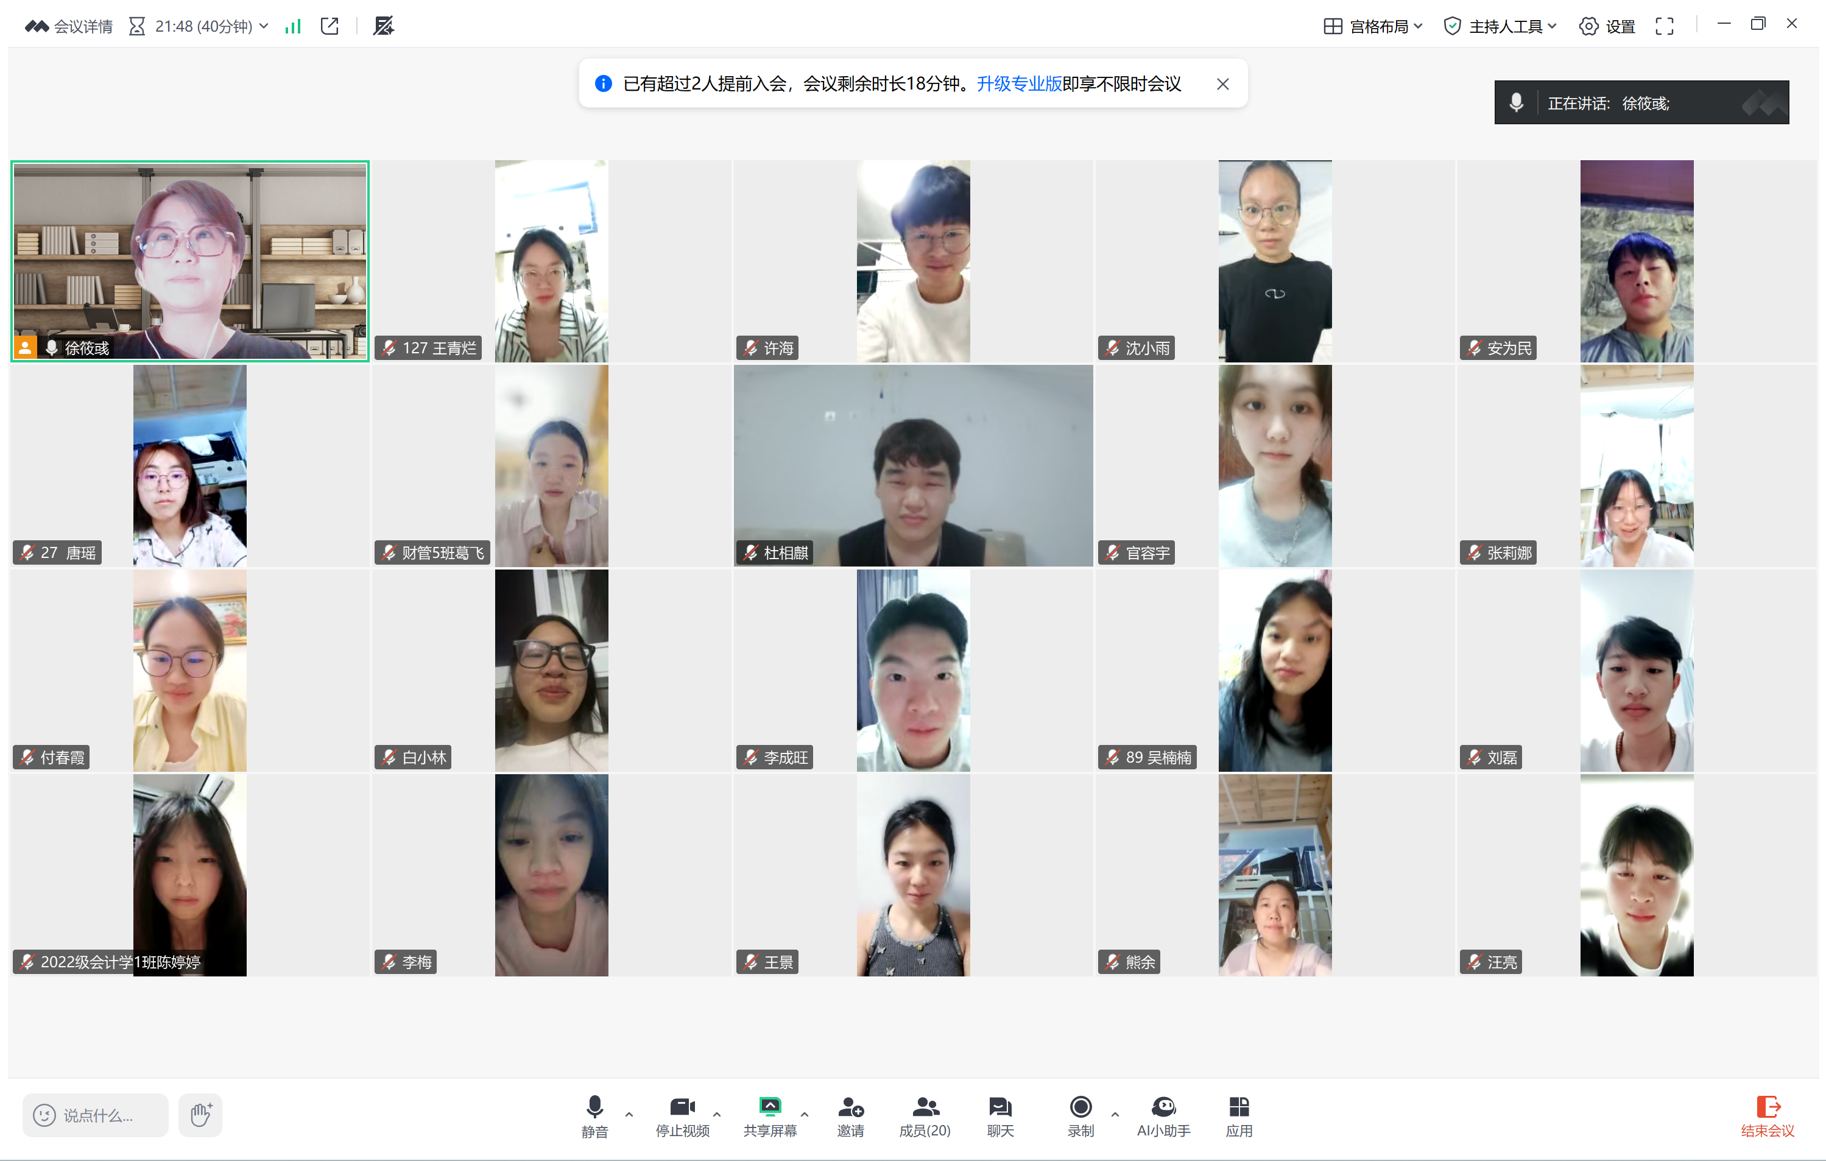The image size is (1826, 1161).
Task: Click the raise hand icon
Action: [x=200, y=1115]
